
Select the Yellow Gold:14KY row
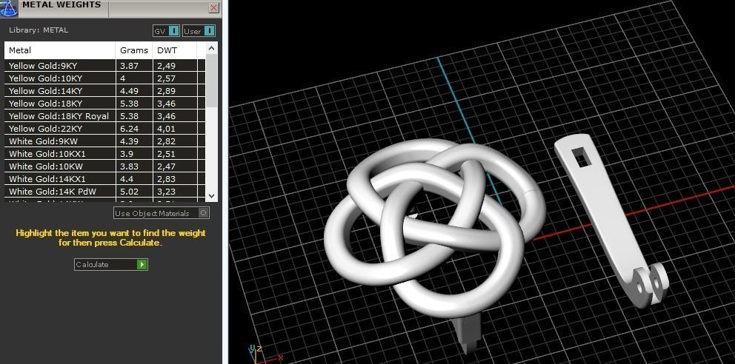pos(105,91)
